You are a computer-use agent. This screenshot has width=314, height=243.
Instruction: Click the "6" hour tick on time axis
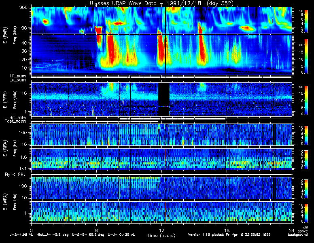[x=96, y=230]
